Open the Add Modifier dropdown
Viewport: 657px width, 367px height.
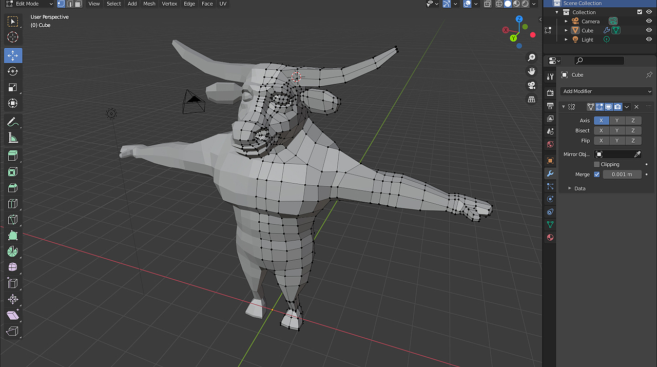pos(607,91)
